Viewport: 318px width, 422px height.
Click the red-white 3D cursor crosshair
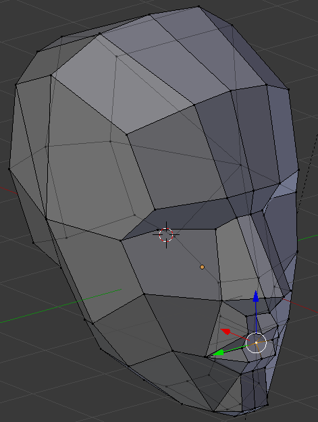166,235
